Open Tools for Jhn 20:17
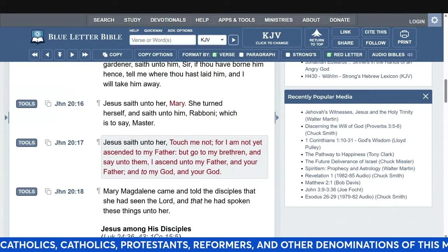Screen dimensions: 448x252 point(27,142)
